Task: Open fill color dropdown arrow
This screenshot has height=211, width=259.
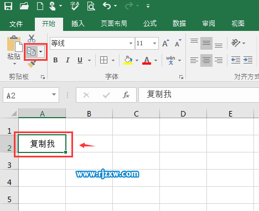Action: 137,60
